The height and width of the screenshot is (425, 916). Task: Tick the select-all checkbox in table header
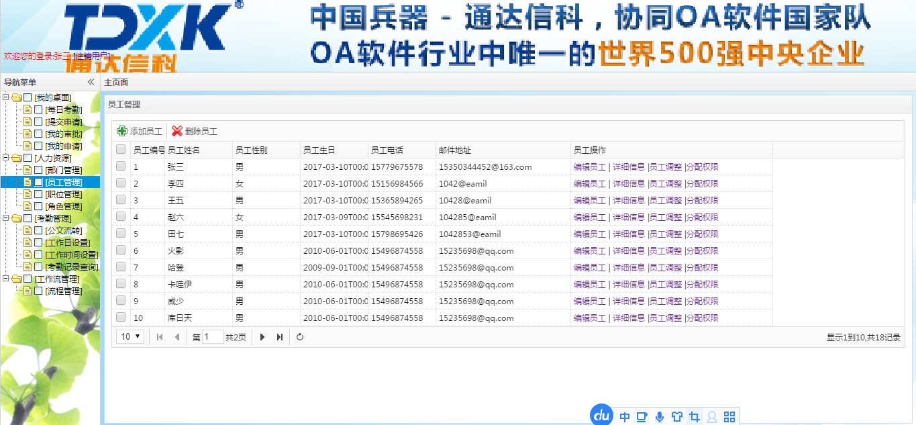click(x=121, y=150)
